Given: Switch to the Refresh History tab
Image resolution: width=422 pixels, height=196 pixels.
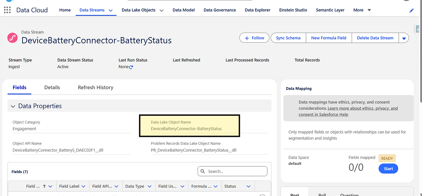Looking at the screenshot, I should pyautogui.click(x=95, y=87).
